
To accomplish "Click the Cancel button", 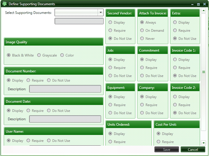I will (x=193, y=149).
